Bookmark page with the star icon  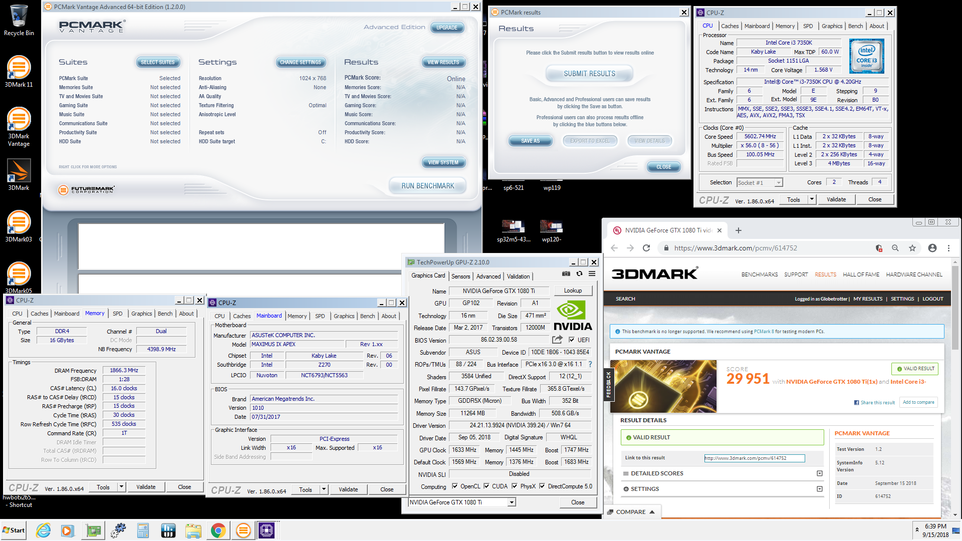912,248
